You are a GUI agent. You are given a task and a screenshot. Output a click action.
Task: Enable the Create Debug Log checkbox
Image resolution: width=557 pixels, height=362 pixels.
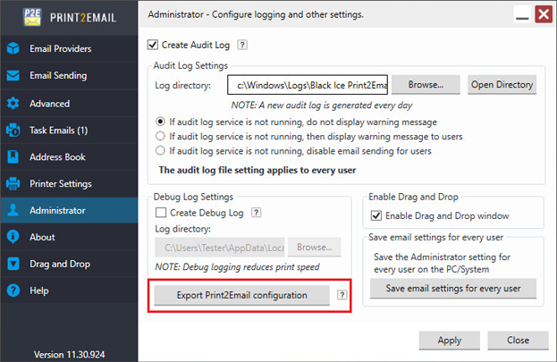click(161, 213)
